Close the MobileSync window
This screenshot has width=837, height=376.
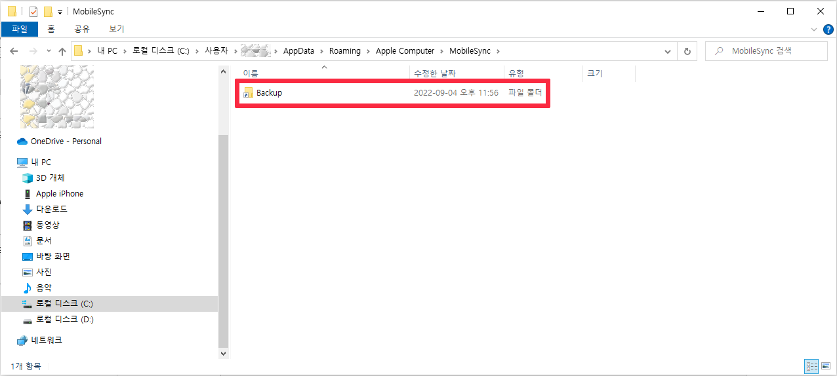(x=821, y=11)
